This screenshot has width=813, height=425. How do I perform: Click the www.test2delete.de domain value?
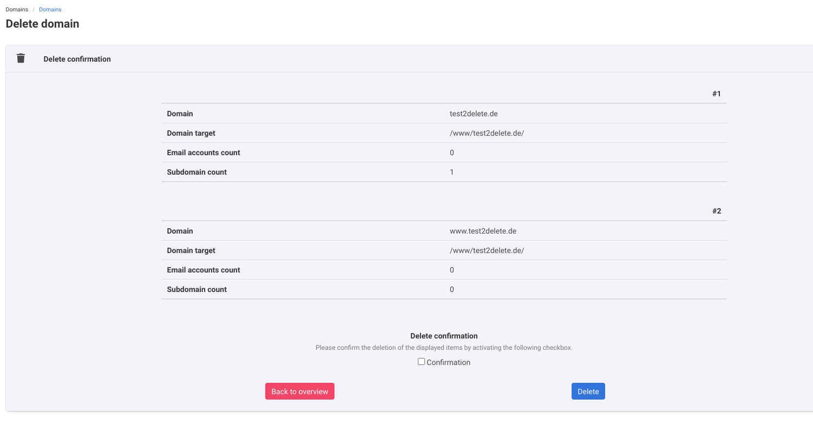click(483, 231)
